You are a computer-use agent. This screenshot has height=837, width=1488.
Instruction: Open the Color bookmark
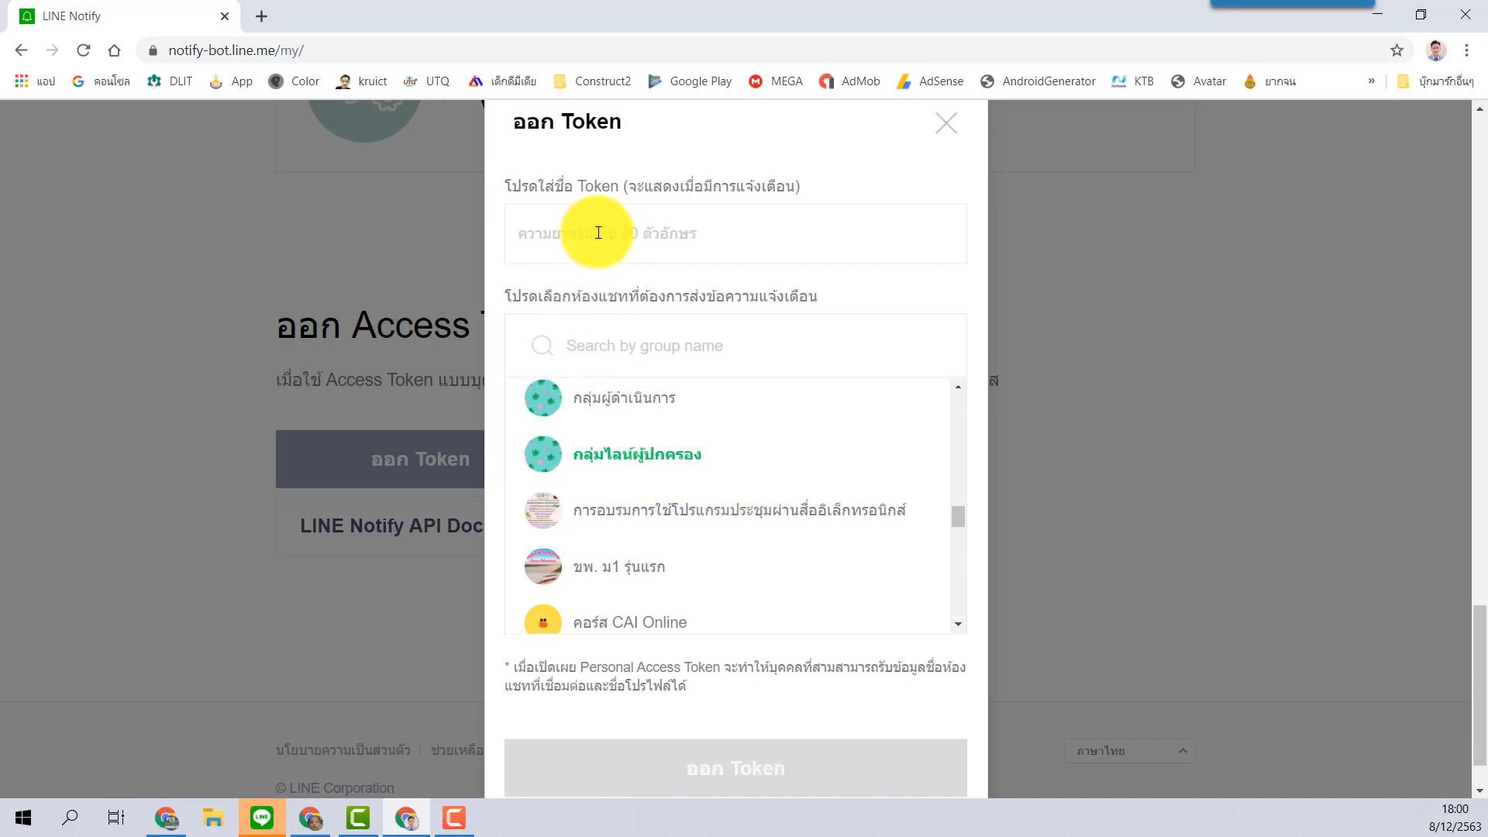294,81
